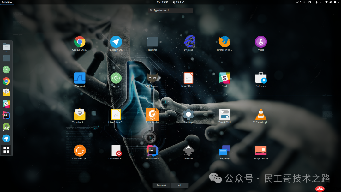Open Firefox Web Browser
The height and width of the screenshot is (192, 341).
tap(224, 42)
